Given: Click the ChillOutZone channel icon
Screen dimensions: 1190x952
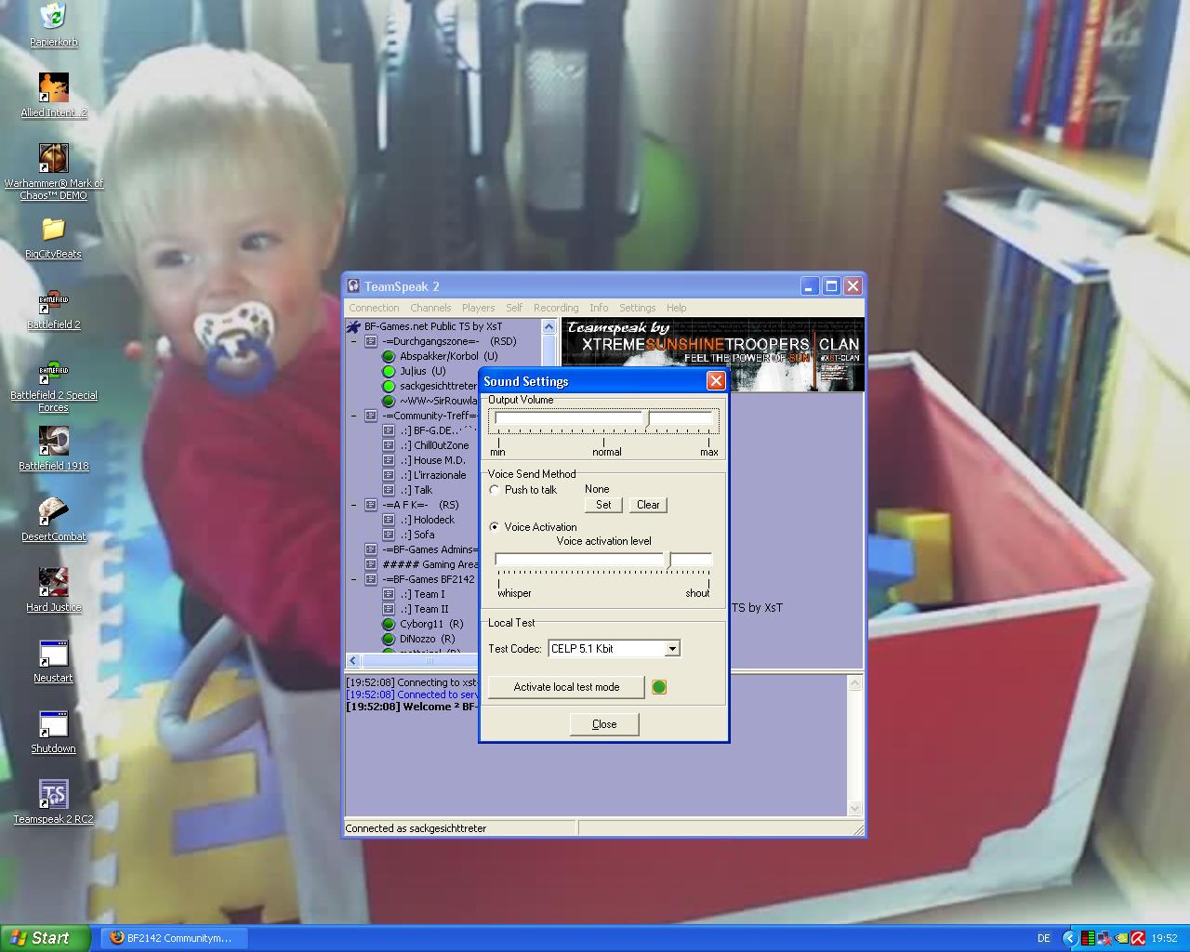Looking at the screenshot, I should click(x=390, y=445).
